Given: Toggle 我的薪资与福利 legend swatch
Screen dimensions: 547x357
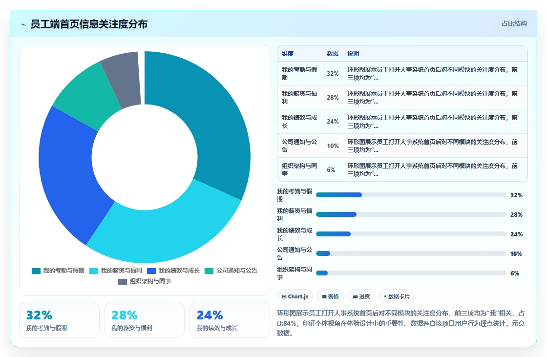Looking at the screenshot, I should 94,271.
